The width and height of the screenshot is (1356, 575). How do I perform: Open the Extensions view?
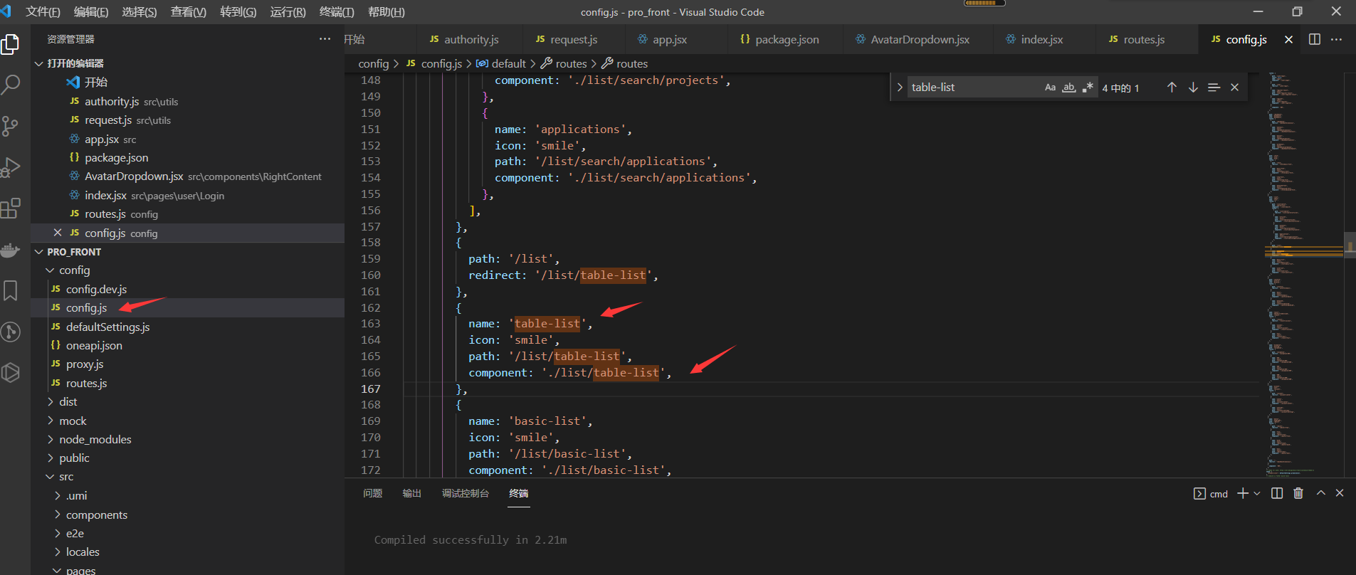tap(11, 209)
